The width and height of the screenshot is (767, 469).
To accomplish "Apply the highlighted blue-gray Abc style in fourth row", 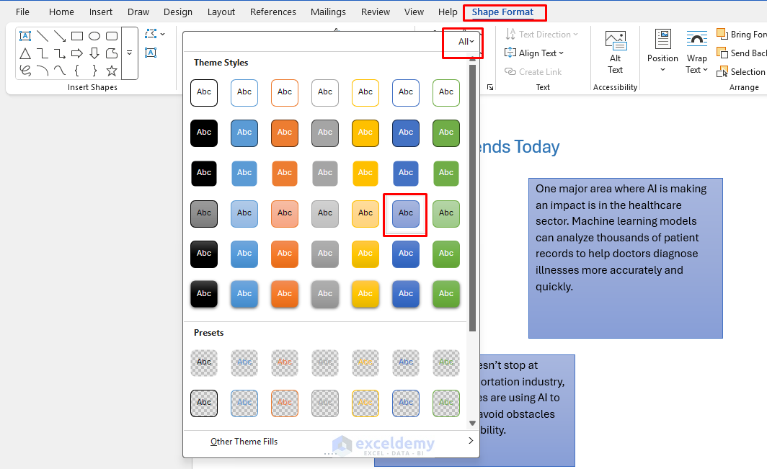I will [x=406, y=214].
